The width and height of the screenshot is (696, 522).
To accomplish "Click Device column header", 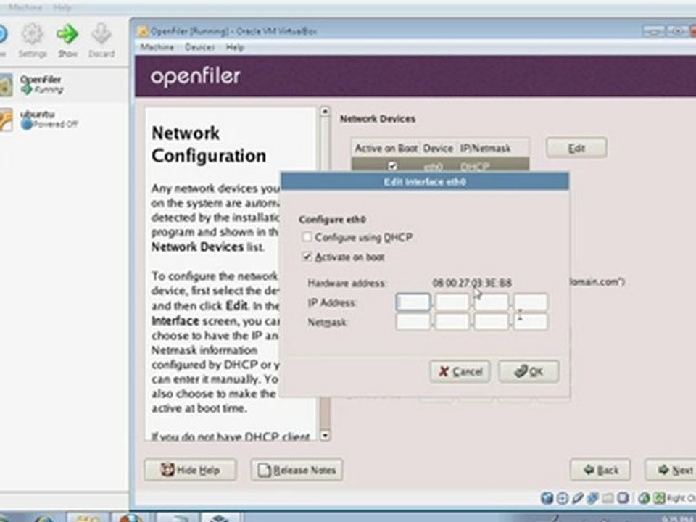I will 438,148.
